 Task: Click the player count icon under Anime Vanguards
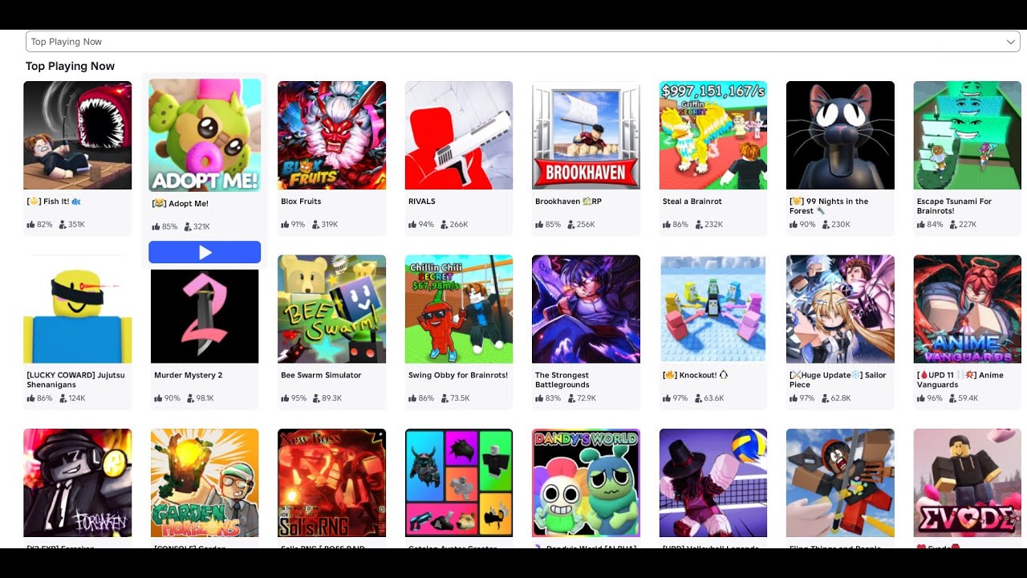click(952, 398)
